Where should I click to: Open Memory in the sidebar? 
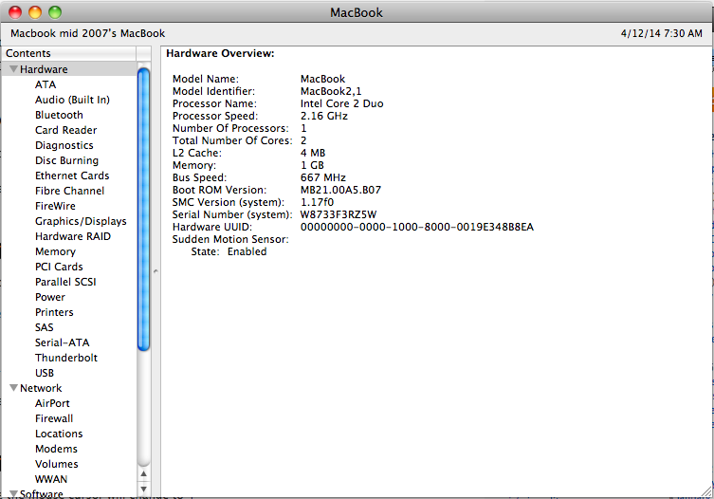click(56, 251)
